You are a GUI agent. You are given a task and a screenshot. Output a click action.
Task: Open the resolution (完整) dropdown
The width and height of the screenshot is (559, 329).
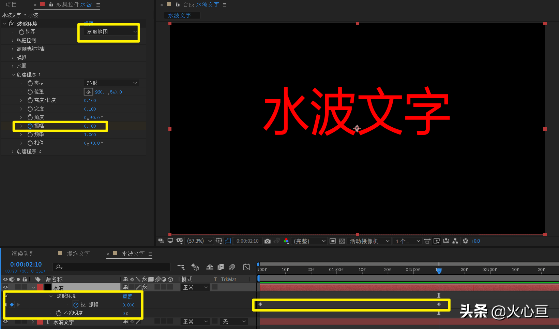point(310,241)
